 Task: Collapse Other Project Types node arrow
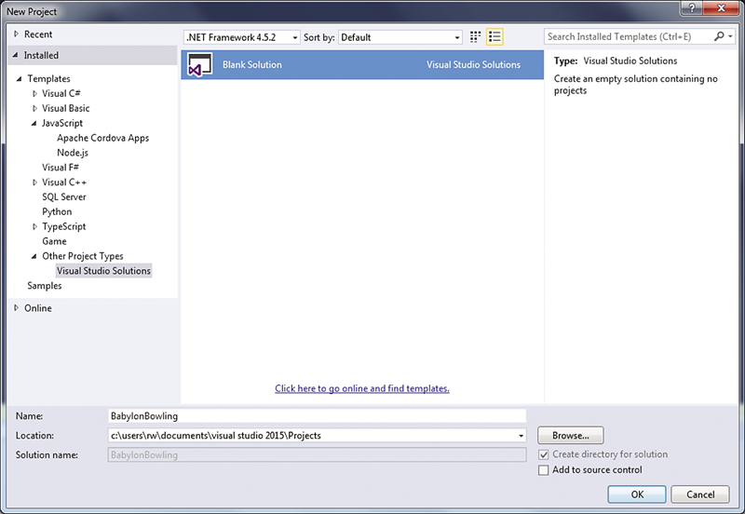click(x=34, y=256)
